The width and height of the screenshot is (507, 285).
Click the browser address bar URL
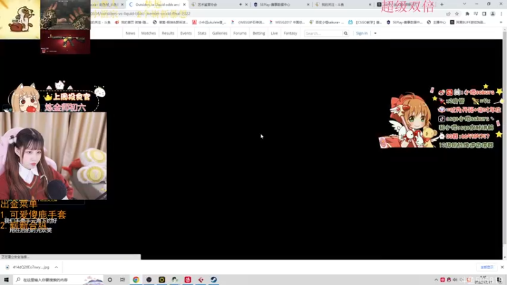click(x=141, y=13)
